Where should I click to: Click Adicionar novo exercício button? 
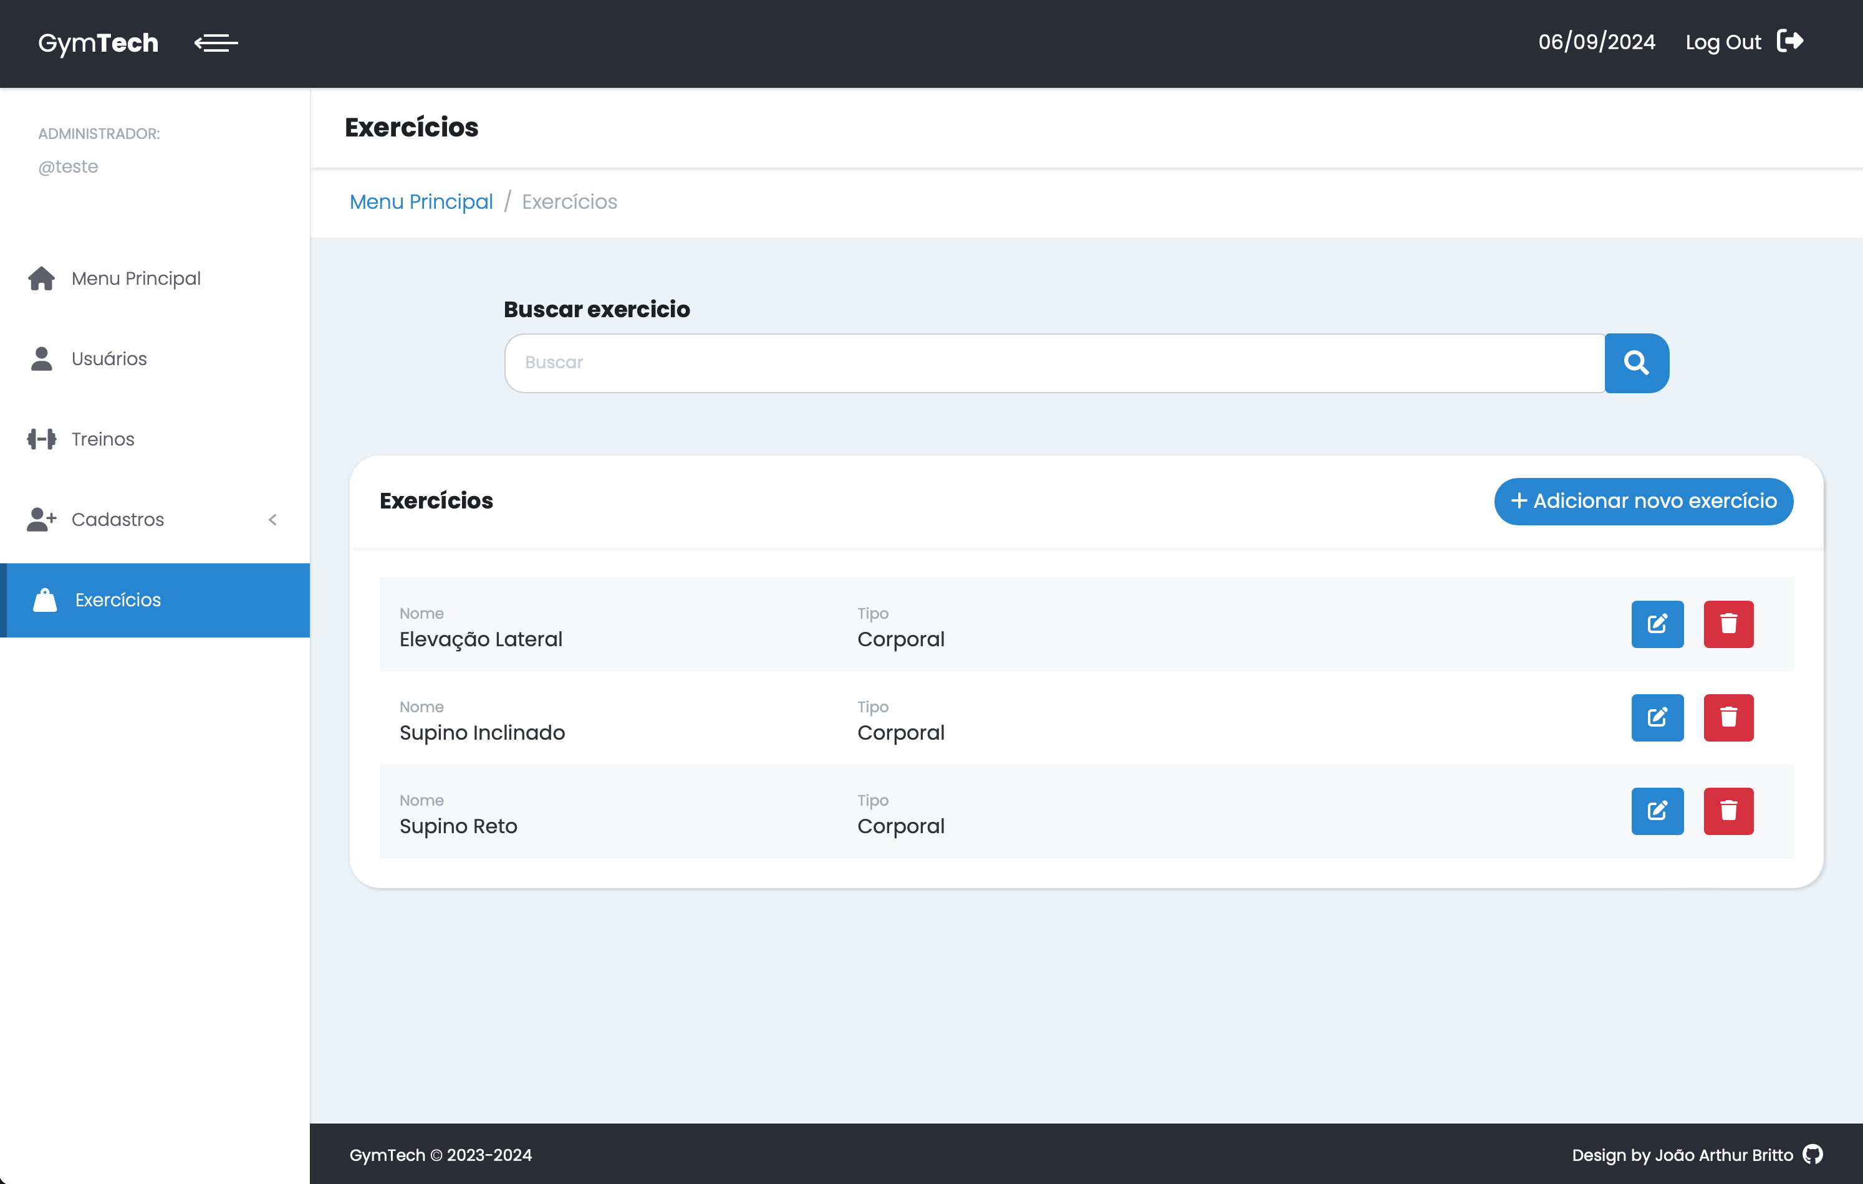(x=1642, y=501)
